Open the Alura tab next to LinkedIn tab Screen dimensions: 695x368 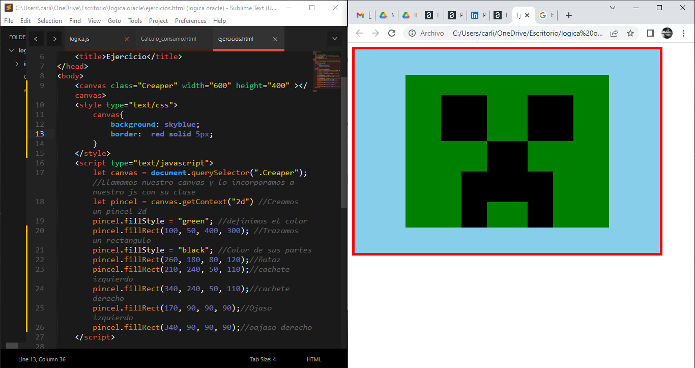pos(498,15)
